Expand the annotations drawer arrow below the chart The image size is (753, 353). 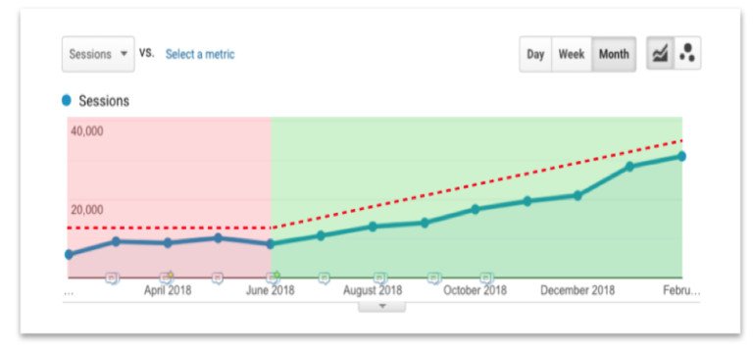point(382,306)
